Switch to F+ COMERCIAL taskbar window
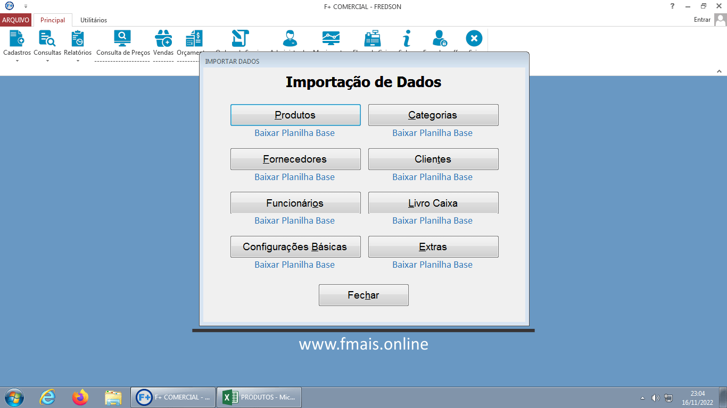 [x=173, y=397]
